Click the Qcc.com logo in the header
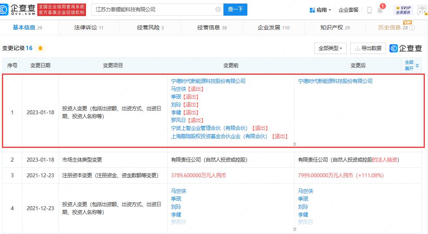This screenshot has height=234, width=428. click(x=18, y=9)
